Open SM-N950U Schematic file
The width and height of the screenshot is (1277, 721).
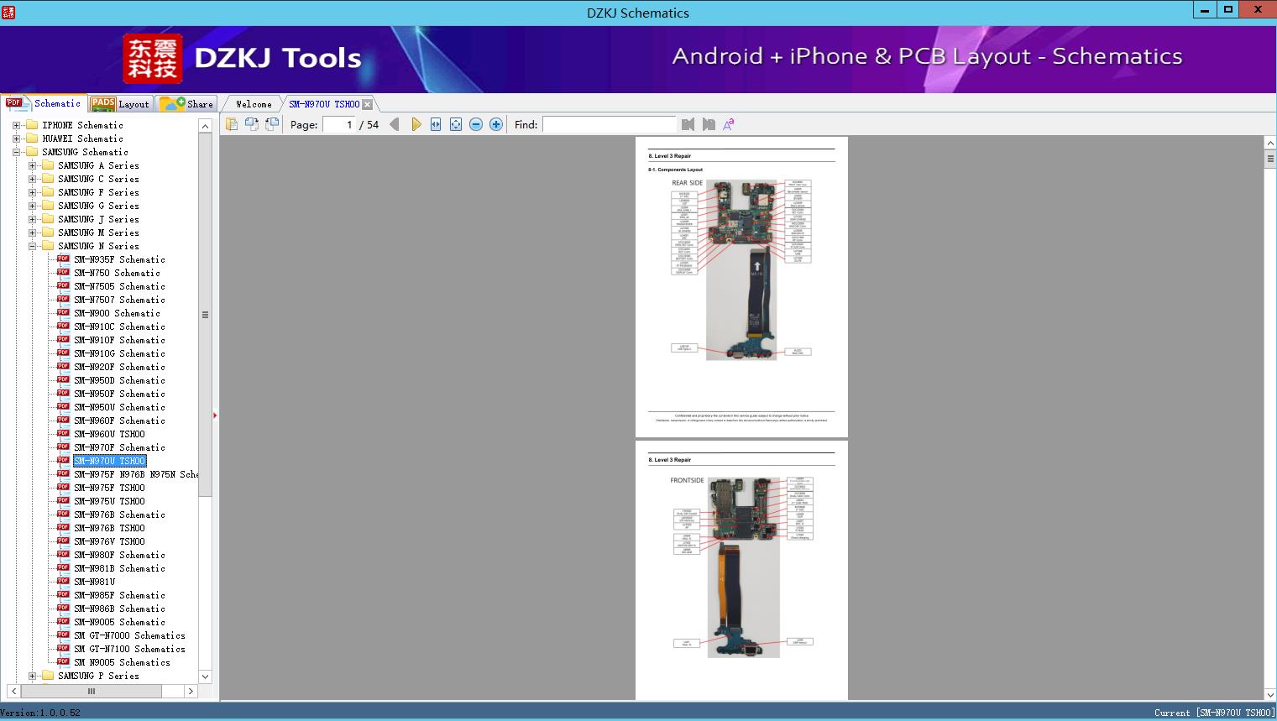click(119, 407)
